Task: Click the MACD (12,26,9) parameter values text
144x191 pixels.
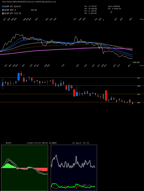Action: click(x=40, y=143)
